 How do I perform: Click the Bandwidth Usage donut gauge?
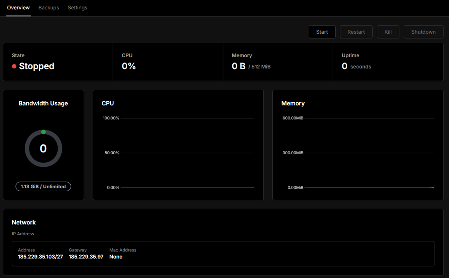pyautogui.click(x=43, y=149)
